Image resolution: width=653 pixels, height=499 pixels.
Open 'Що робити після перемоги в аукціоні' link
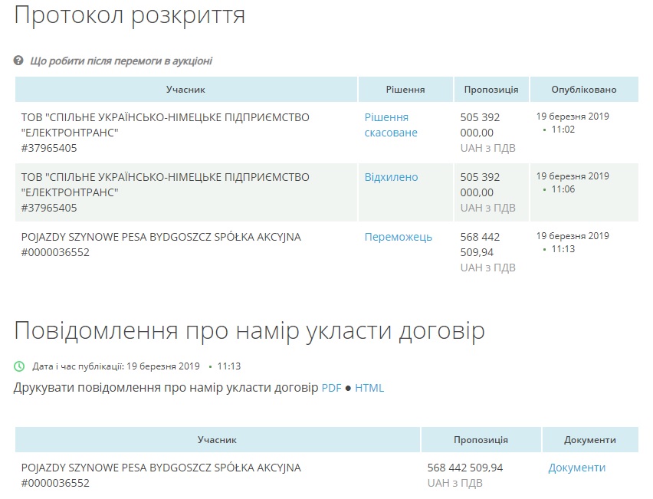coord(121,61)
